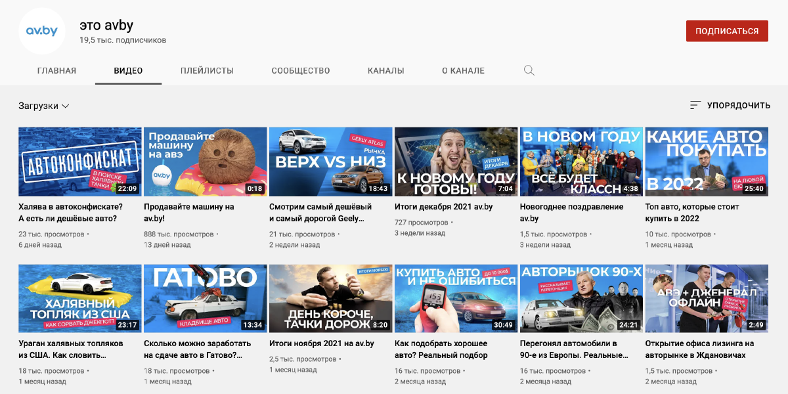The height and width of the screenshot is (394, 788).
Task: Click the 6 дней назад upload date
Action: pyautogui.click(x=40, y=245)
